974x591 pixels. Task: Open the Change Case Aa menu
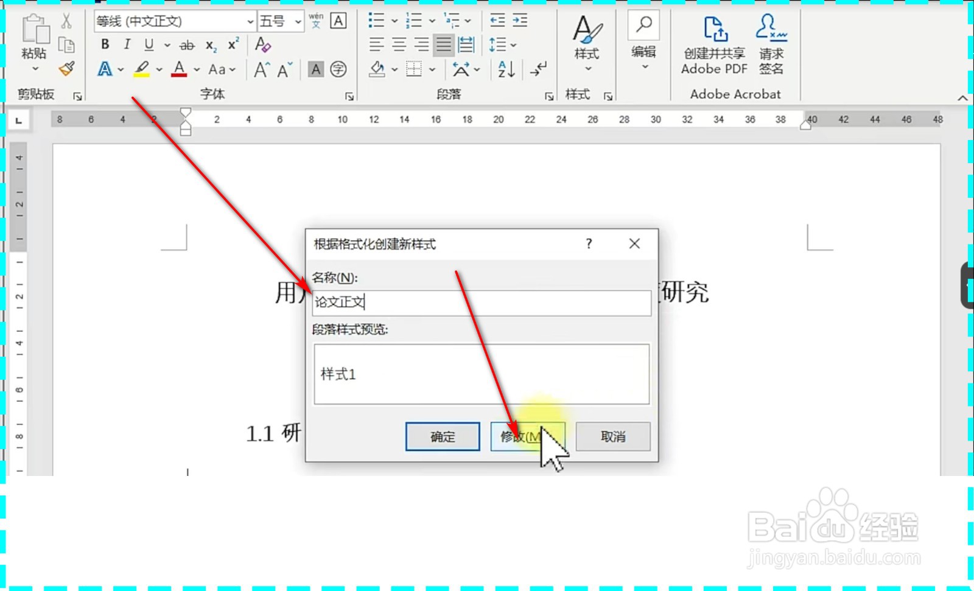[x=222, y=69]
